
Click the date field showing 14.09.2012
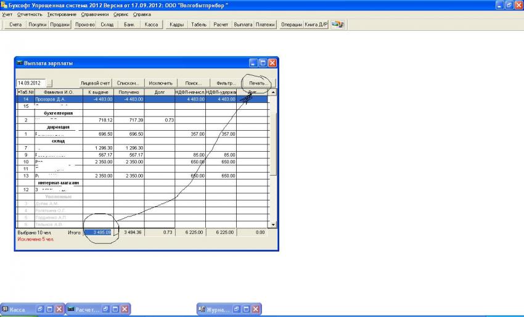(30, 83)
